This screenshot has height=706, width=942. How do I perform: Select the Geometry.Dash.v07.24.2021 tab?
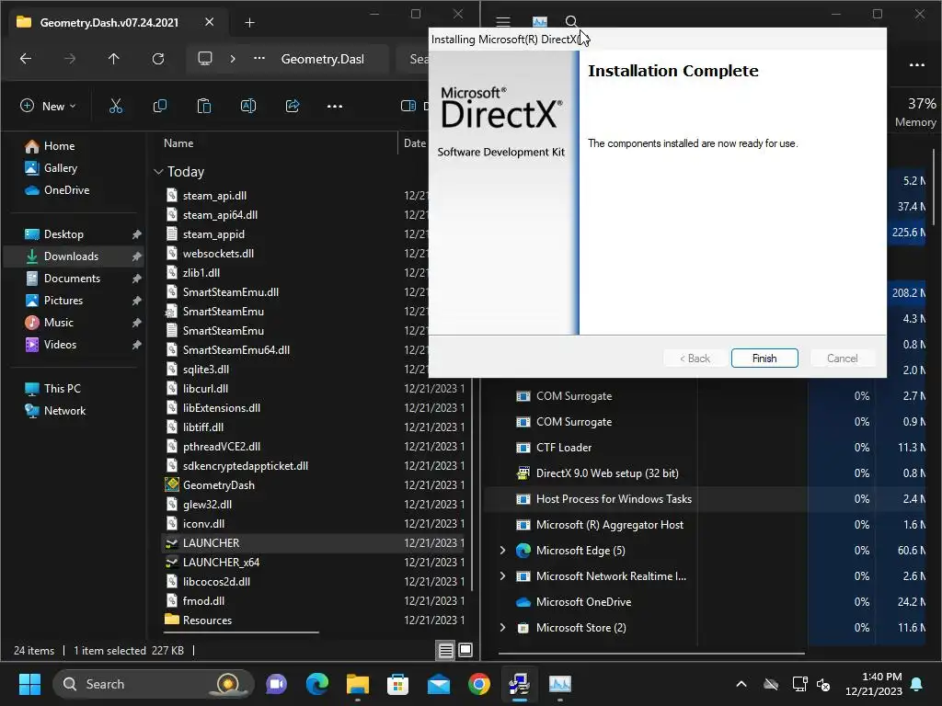pyautogui.click(x=109, y=23)
